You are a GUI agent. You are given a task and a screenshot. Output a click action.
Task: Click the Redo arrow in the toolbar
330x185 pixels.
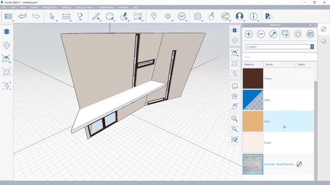(x=36, y=16)
